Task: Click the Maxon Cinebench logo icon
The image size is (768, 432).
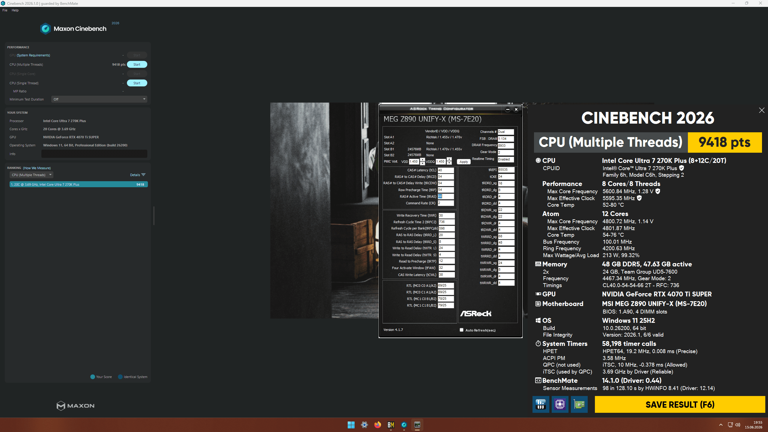Action: (46, 29)
